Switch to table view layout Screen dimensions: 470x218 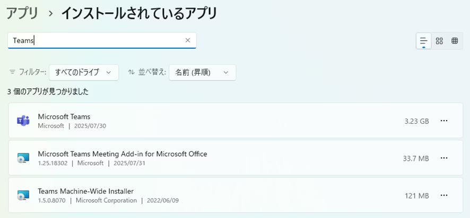(x=455, y=41)
